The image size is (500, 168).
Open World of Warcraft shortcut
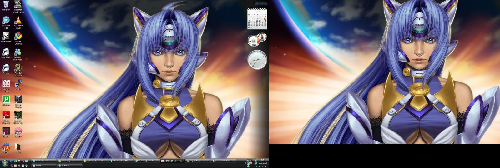tap(18, 68)
